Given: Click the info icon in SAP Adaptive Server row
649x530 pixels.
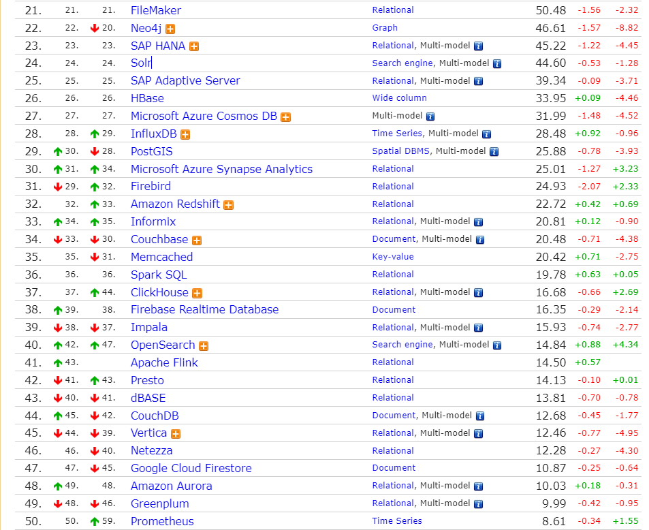Looking at the screenshot, I should pyautogui.click(x=478, y=81).
